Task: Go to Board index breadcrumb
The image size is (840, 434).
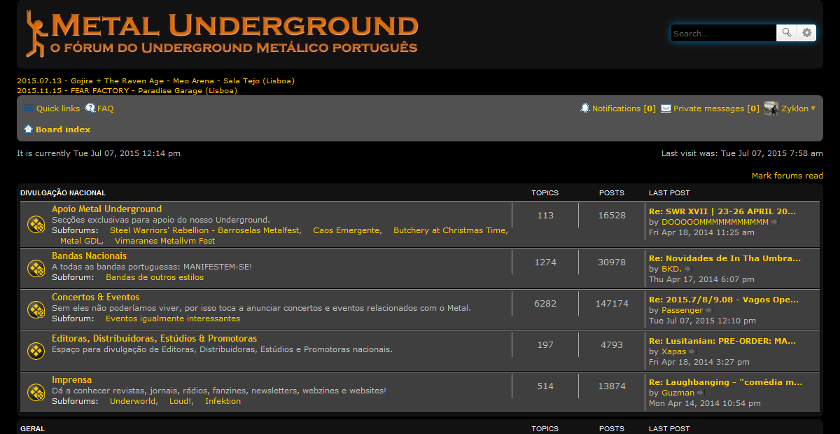Action: click(63, 129)
